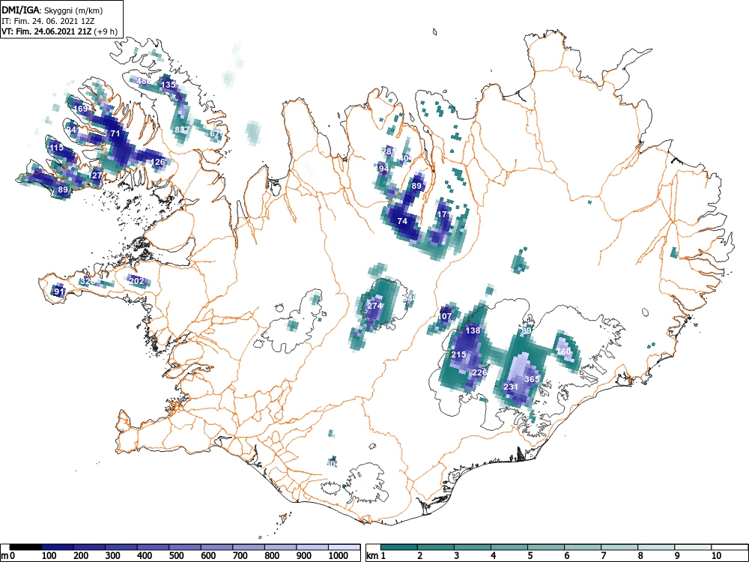Click the 10 tick label on km scale

click(x=715, y=556)
